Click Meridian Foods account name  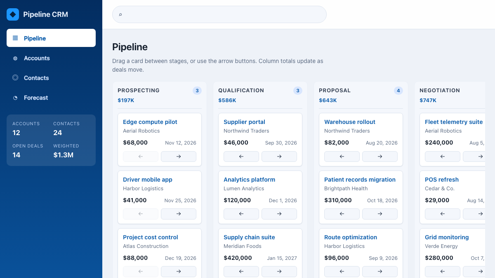[x=243, y=246]
